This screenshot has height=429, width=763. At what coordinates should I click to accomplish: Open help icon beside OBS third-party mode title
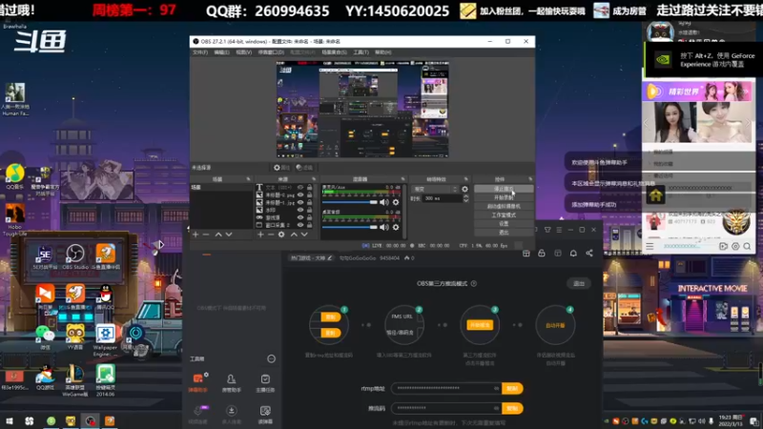tap(473, 283)
